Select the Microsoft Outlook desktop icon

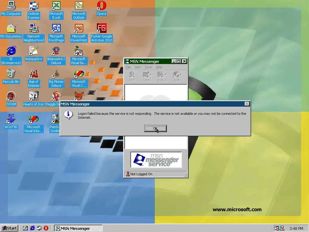pos(79,10)
